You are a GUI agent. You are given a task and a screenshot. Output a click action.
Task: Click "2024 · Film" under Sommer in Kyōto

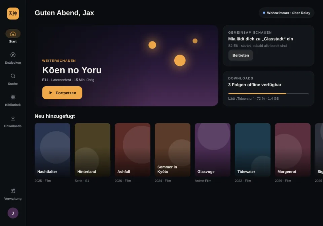point(163,181)
